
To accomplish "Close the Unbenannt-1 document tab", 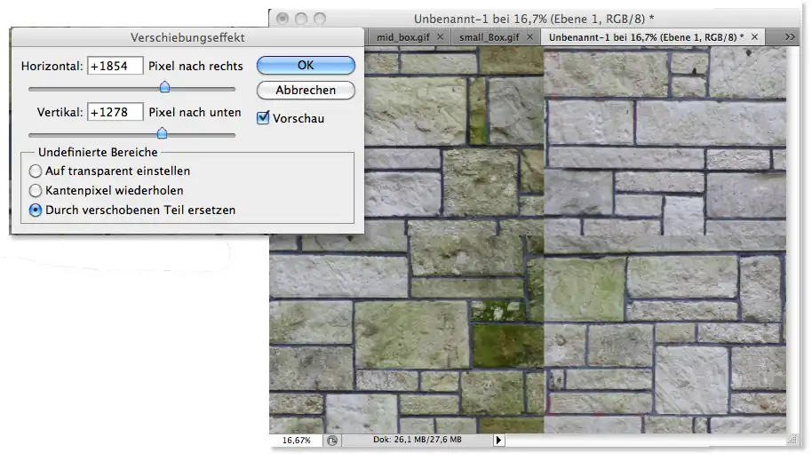I will click(x=755, y=37).
